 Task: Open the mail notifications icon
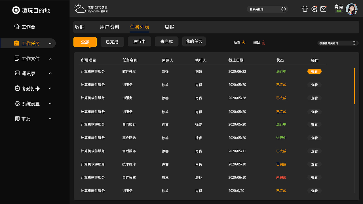[x=323, y=9]
